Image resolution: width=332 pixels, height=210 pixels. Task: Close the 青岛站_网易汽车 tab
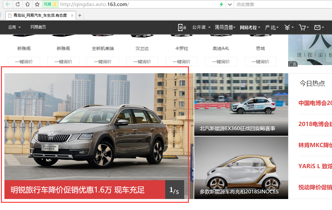pos(72,15)
